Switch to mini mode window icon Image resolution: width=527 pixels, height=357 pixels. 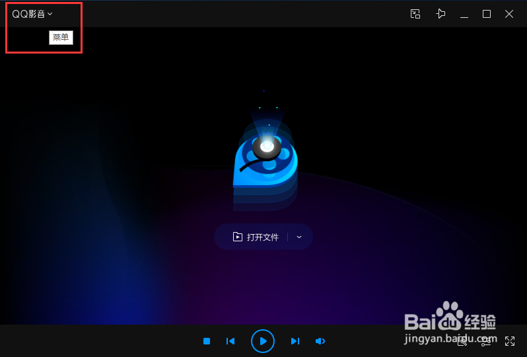click(x=415, y=14)
